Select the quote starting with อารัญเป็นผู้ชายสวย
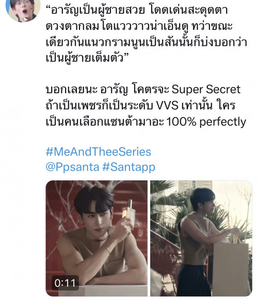 (146, 34)
